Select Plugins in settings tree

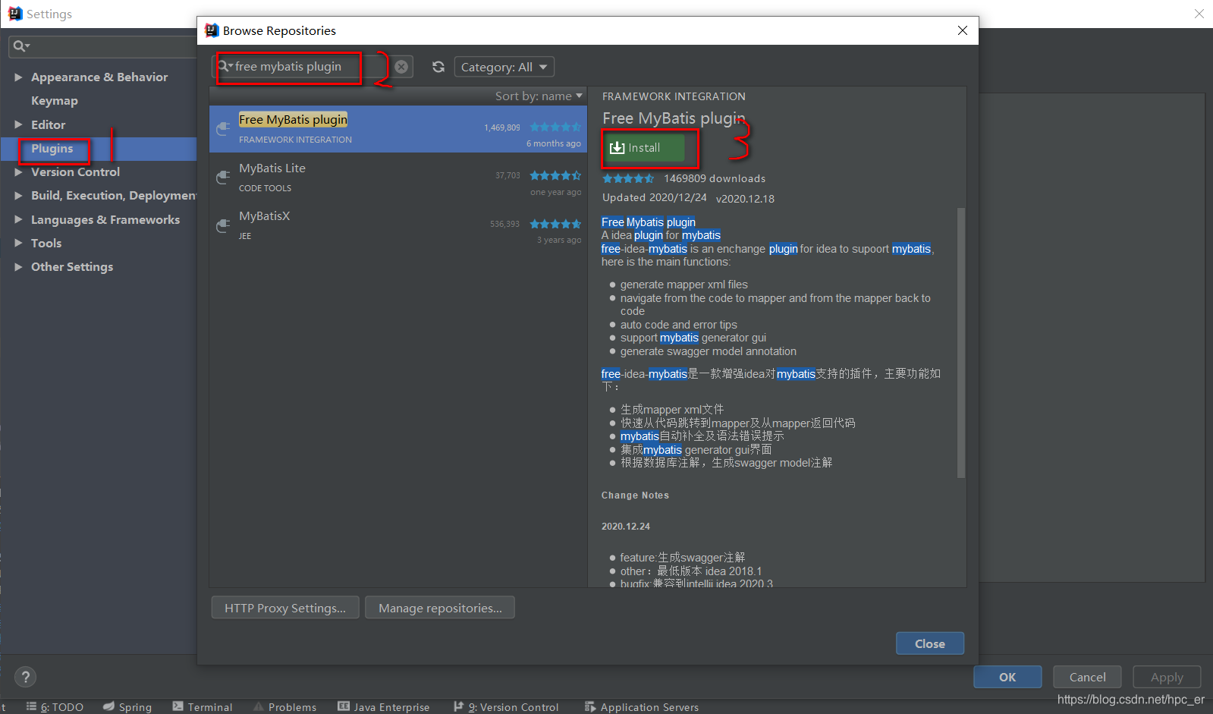(52, 149)
